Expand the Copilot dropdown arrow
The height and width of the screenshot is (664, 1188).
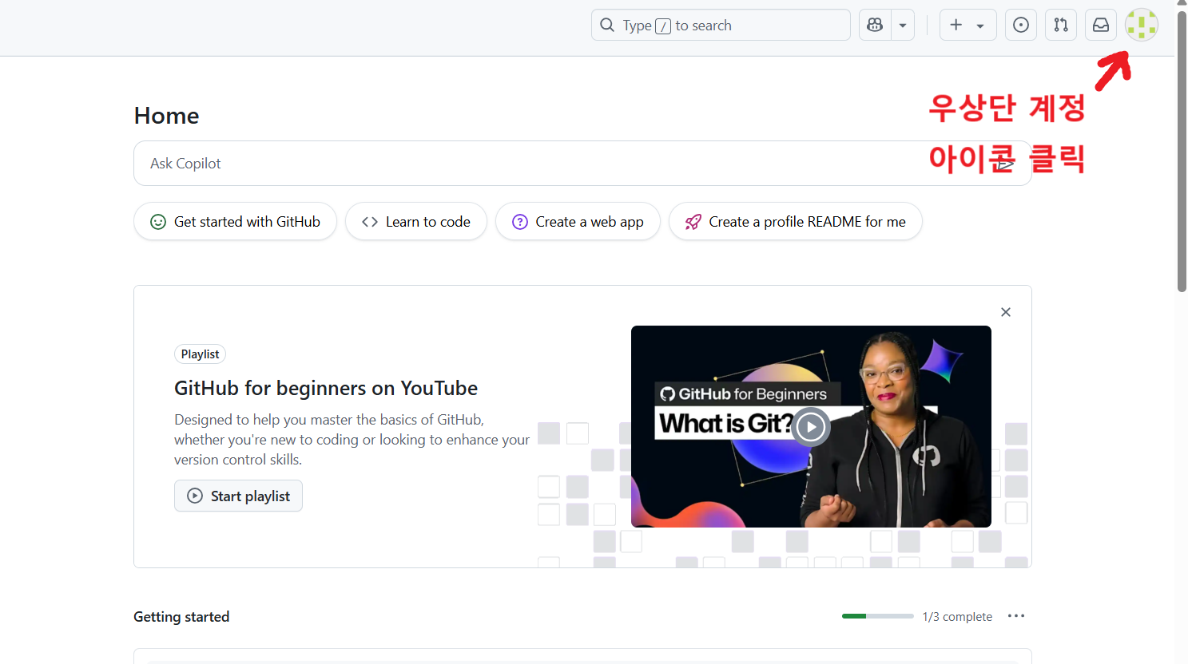coord(903,25)
